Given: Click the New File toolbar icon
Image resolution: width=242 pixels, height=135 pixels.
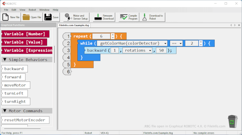Looking at the screenshot, I should tap(5, 17).
